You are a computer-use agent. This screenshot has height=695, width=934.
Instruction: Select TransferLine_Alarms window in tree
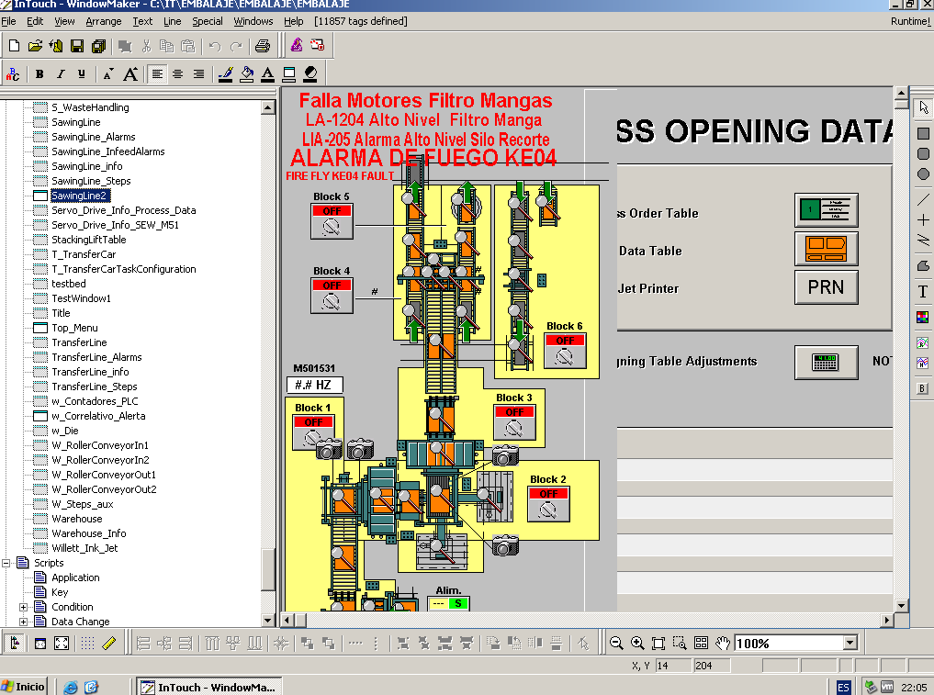coord(96,357)
